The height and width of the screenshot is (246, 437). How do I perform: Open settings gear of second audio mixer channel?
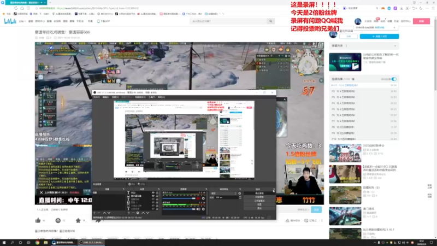tap(203, 209)
